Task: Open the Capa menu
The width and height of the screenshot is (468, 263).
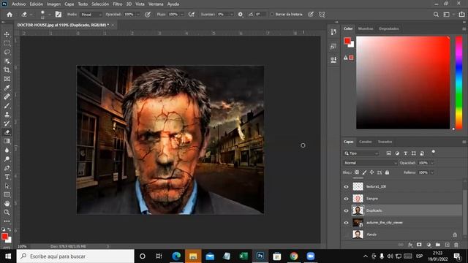Action: click(69, 4)
